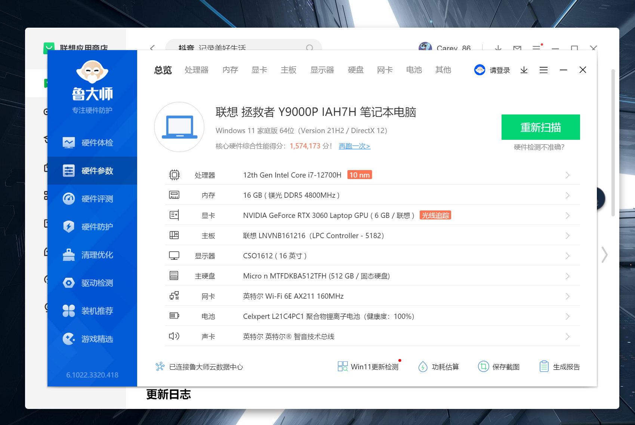Switch to 显卡 tab
Image resolution: width=635 pixels, height=425 pixels.
[x=259, y=70]
